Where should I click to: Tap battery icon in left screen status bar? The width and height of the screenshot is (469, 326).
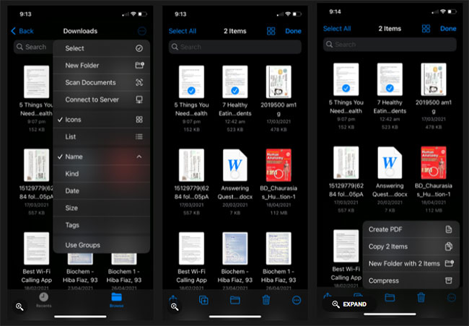[x=142, y=14]
